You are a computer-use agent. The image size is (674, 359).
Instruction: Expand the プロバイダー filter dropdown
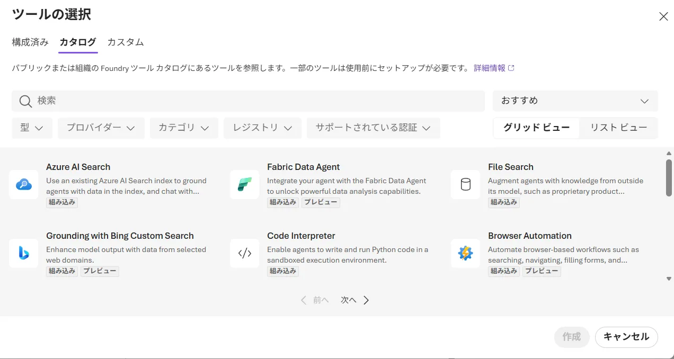[101, 128]
